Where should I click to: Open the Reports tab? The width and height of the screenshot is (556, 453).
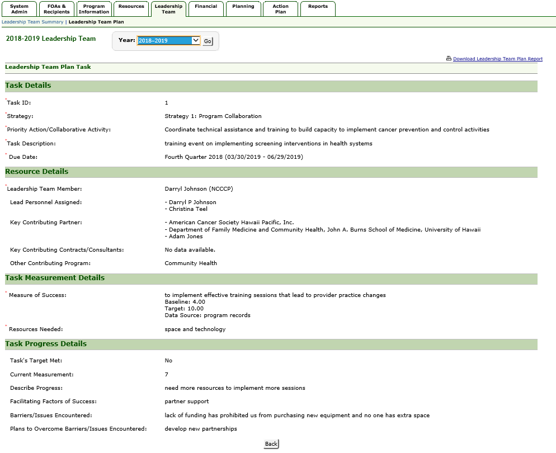[x=318, y=7]
